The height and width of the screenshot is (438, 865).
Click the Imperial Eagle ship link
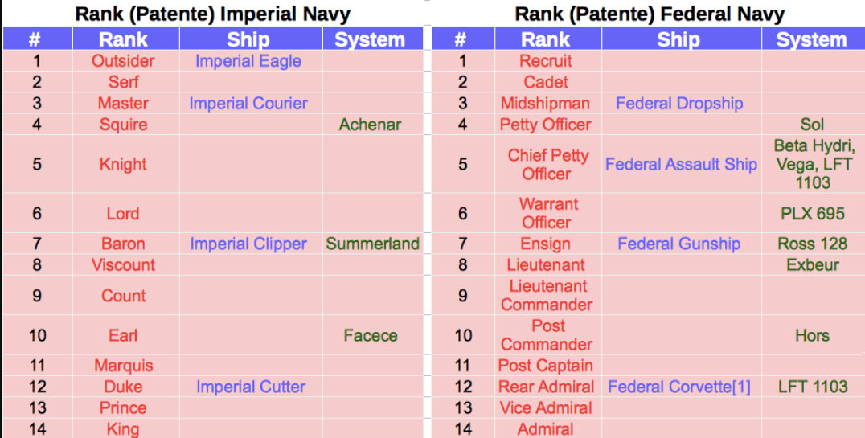tap(248, 61)
